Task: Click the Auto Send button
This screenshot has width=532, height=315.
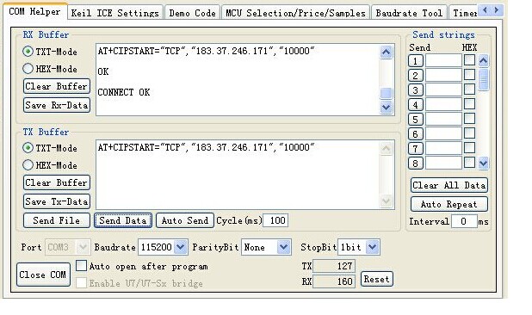Action: tap(185, 220)
